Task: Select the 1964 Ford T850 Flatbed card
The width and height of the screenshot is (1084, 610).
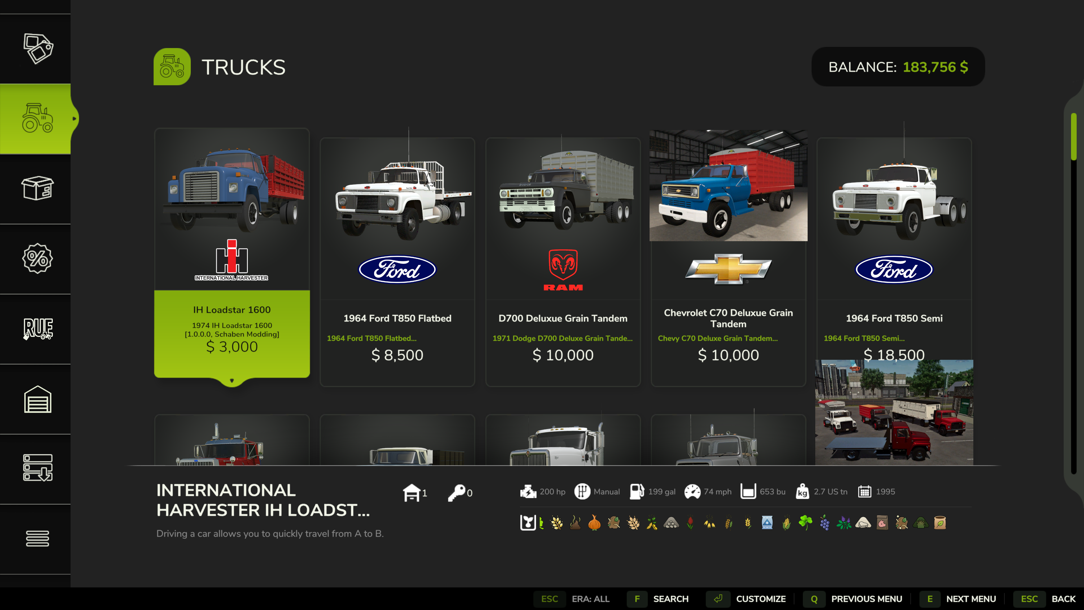Action: point(397,262)
